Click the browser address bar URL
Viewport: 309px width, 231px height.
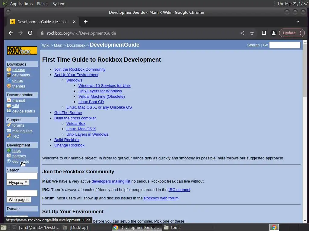pyautogui.click(x=81, y=33)
